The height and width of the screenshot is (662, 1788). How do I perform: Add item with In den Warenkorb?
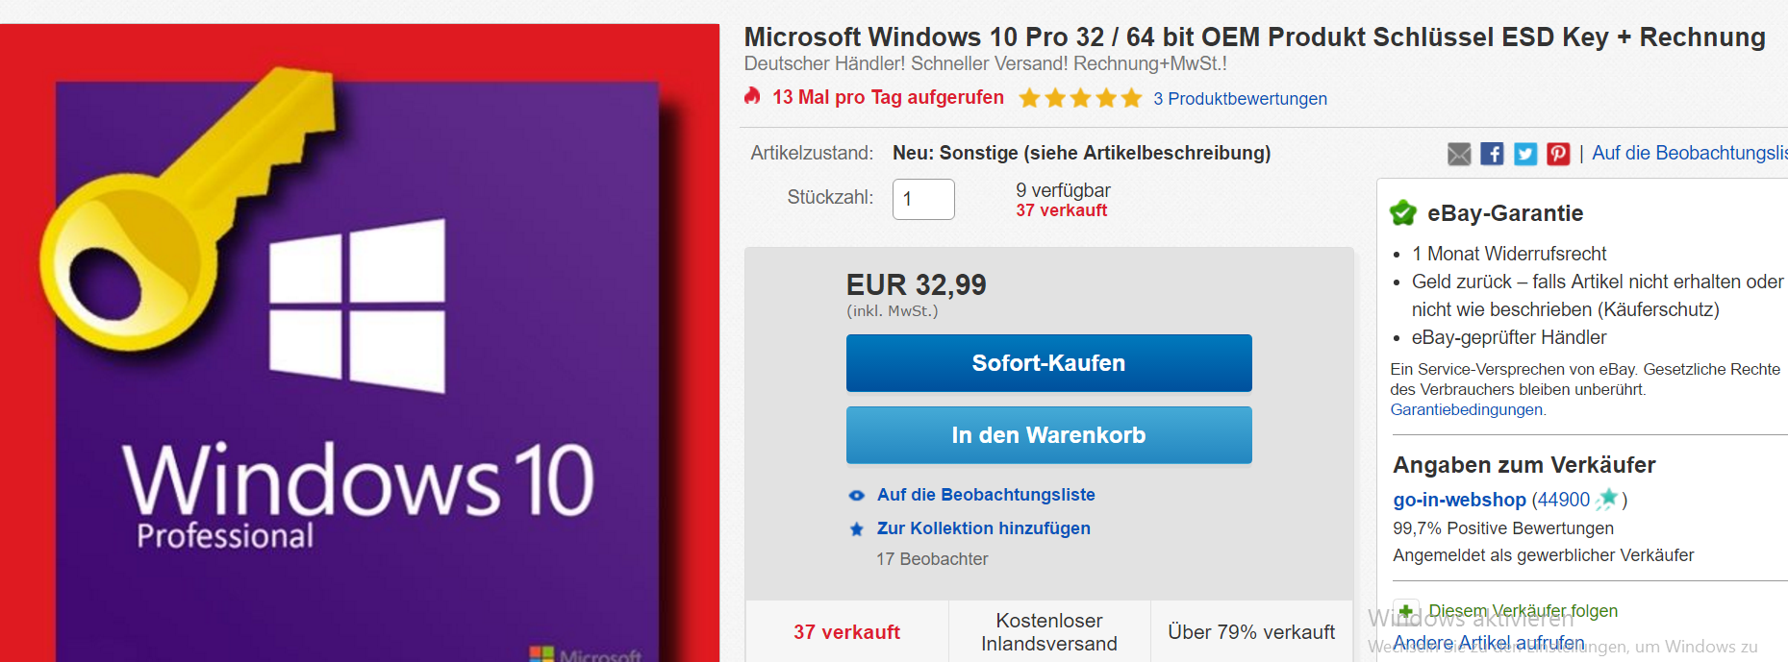pos(1048,435)
